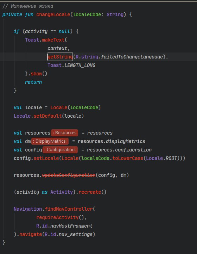Screen dimensions: 197x254
Task: Click the 'ROOT' constant
Action: coord(171,158)
